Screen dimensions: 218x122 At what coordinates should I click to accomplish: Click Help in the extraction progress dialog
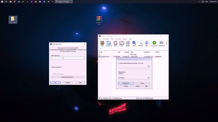click(146, 86)
